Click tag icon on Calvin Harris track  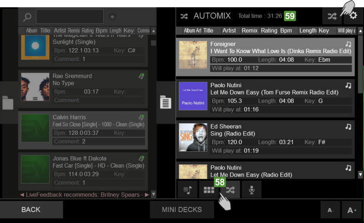click(142, 117)
